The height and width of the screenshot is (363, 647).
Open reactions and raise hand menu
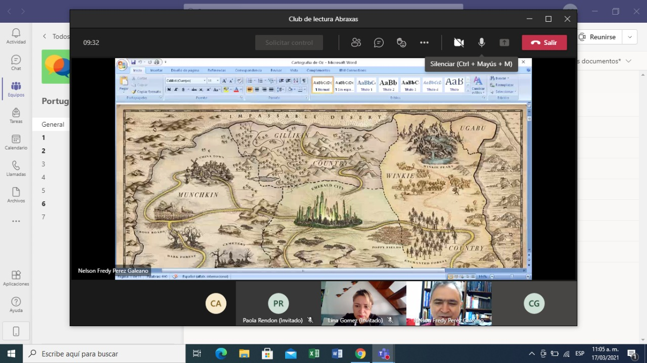pos(401,42)
